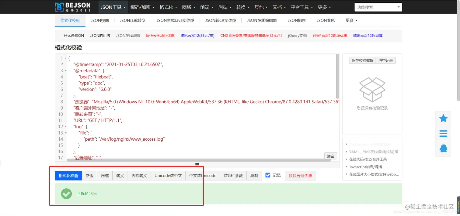Switch to the JSON生成Java实体类 tab

(x=175, y=20)
